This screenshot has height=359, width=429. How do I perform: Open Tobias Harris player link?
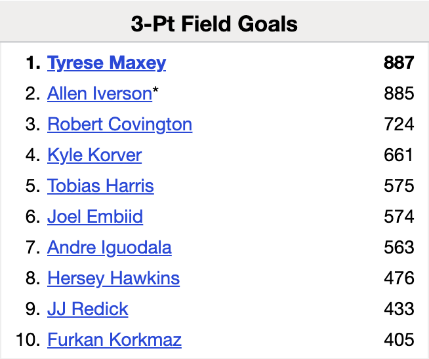[x=100, y=186]
